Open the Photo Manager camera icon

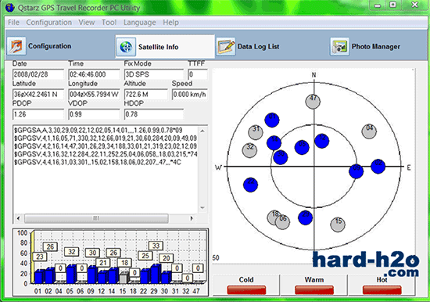pyautogui.click(x=339, y=47)
